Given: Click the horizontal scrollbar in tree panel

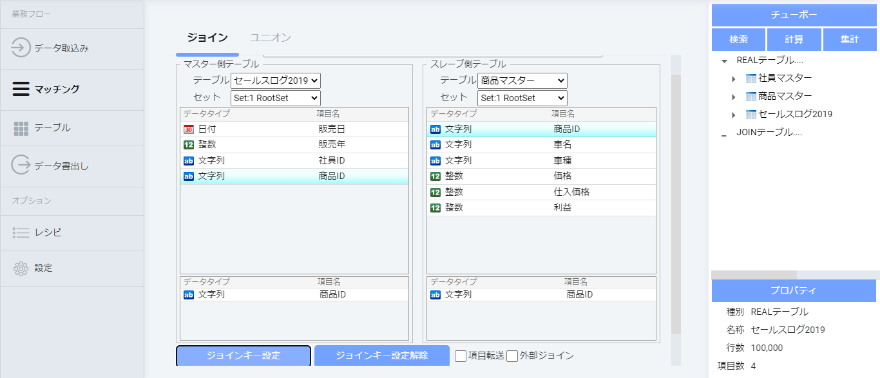Looking at the screenshot, I should [x=754, y=275].
